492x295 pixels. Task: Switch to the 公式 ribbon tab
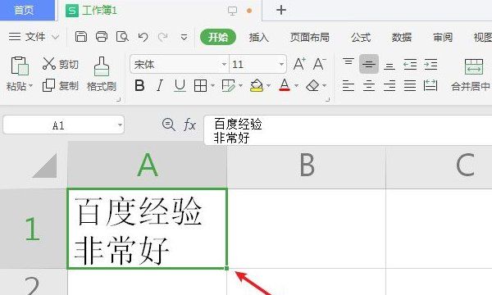pos(361,38)
